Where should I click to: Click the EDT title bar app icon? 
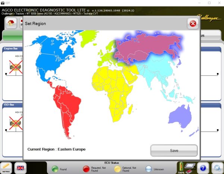pos(3,3)
